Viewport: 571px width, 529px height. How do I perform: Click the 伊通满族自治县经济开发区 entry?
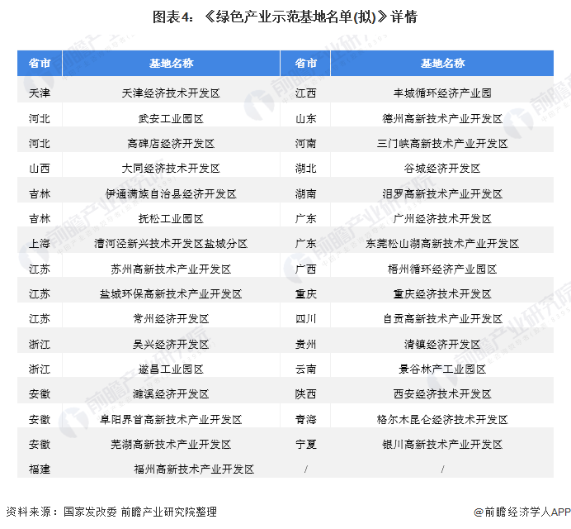[171, 193]
